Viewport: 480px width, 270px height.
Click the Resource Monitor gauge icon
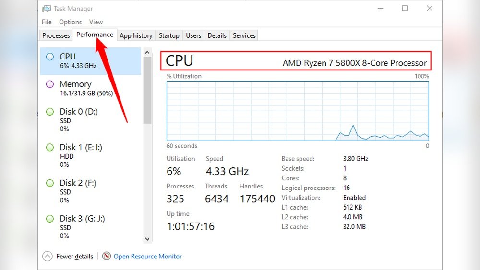click(107, 257)
